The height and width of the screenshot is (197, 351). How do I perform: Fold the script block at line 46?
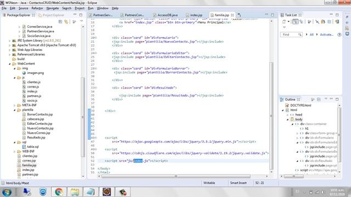point(96,138)
